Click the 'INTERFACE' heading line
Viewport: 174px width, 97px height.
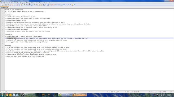tap(8, 35)
